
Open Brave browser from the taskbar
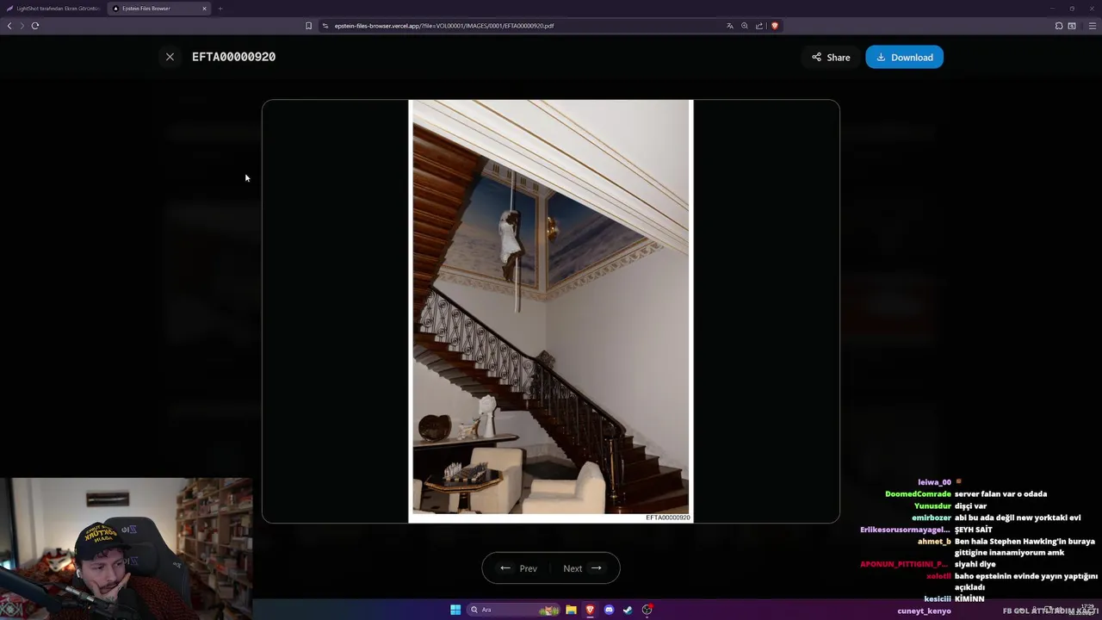[x=590, y=610]
